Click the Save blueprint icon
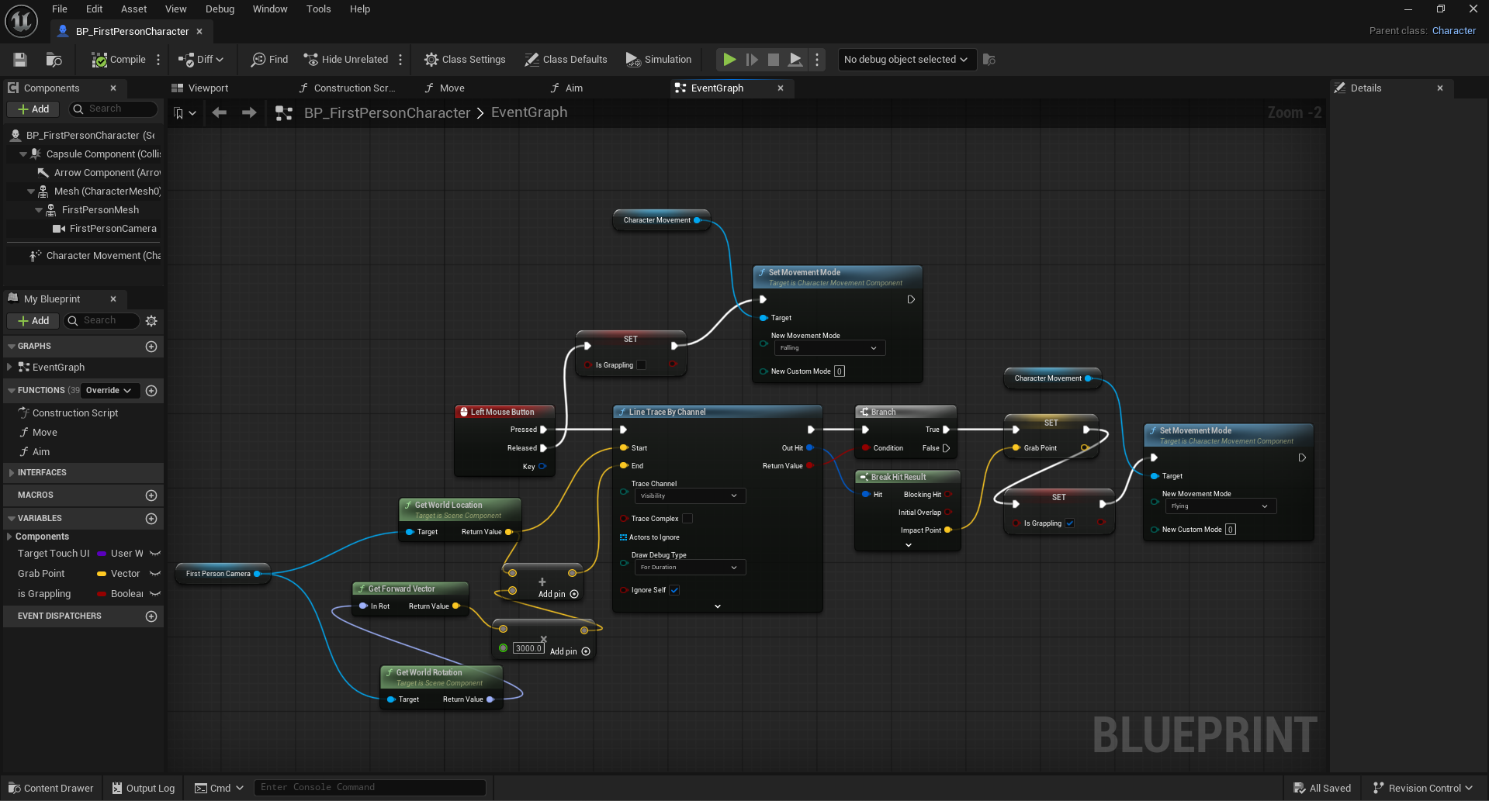Viewport: 1489px width, 801px height. 20,60
